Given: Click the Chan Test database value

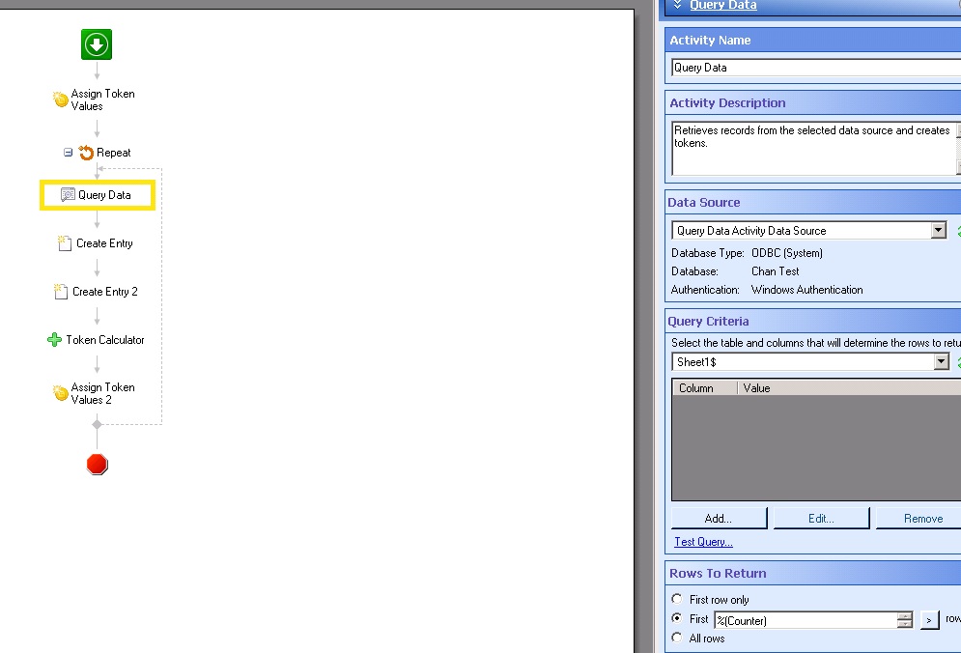Looking at the screenshot, I should coord(776,271).
